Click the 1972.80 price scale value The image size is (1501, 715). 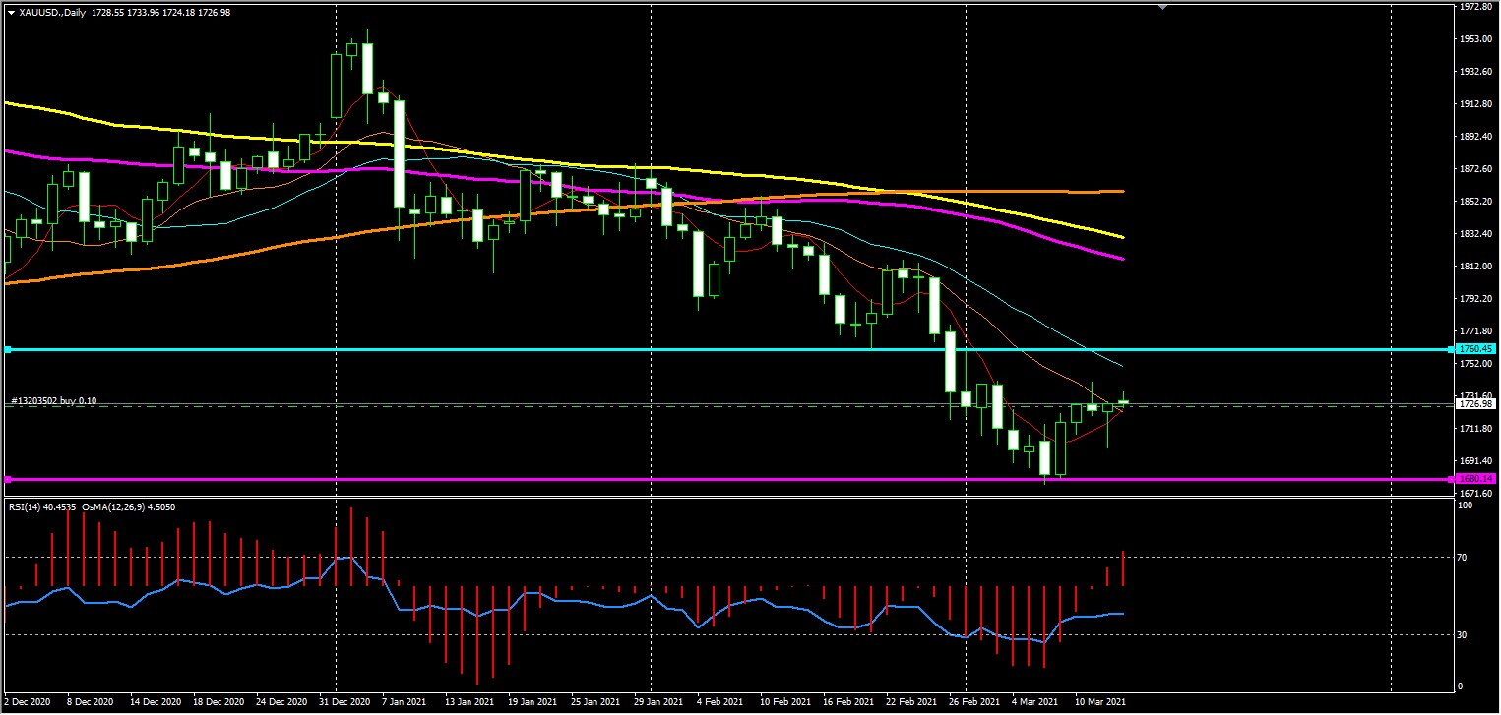(x=1474, y=7)
